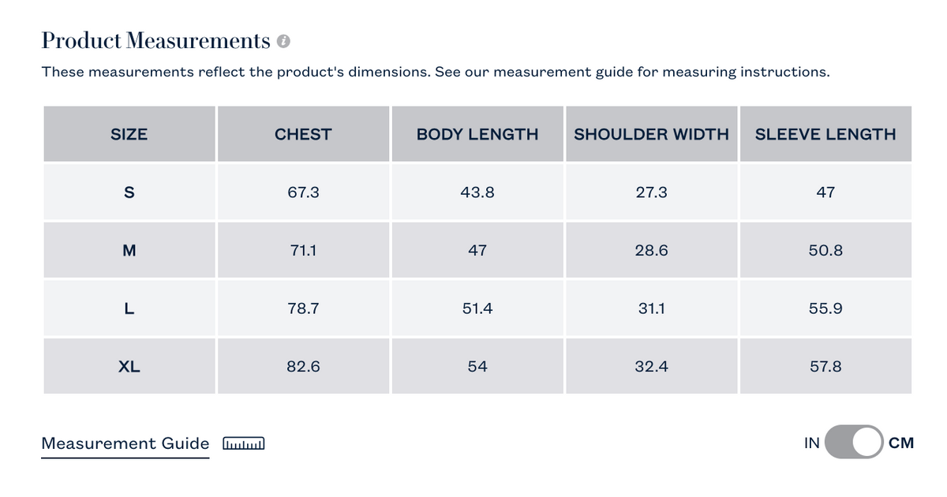Select the size M row label
This screenshot has height=497, width=947.
pyautogui.click(x=129, y=250)
